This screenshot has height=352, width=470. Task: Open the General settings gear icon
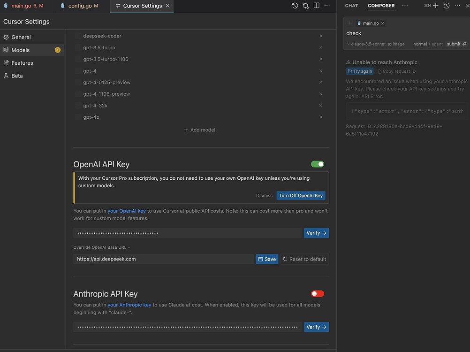[7, 37]
